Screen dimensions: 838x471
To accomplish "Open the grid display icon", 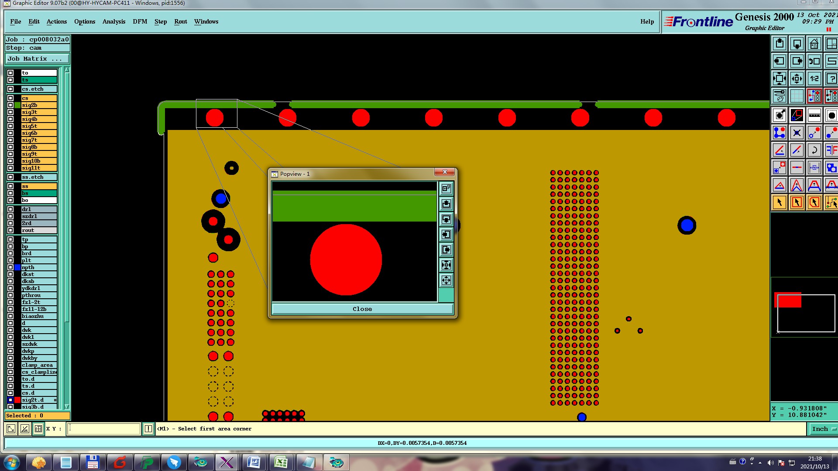I will (x=797, y=96).
